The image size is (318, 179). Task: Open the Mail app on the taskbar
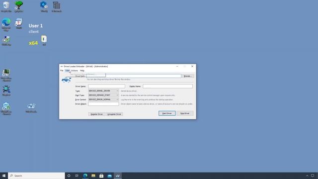[x=109, y=176]
